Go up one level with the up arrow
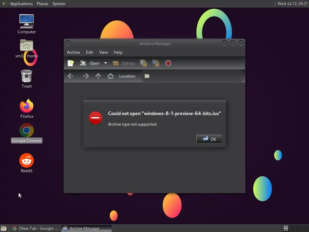The height and width of the screenshot is (232, 309). 98,76
